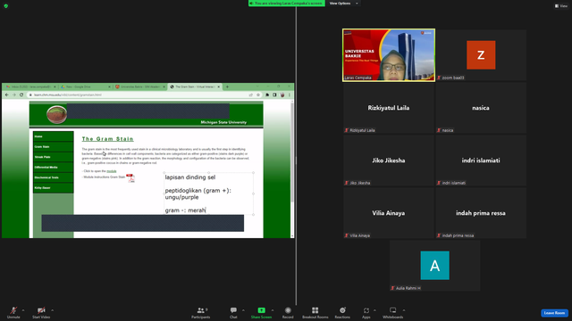This screenshot has width=572, height=321.
Task: Open Kirby-Bauer in the green sidebar
Action: (x=54, y=188)
